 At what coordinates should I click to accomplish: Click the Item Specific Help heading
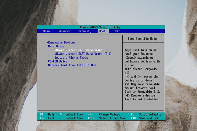pos(142,39)
